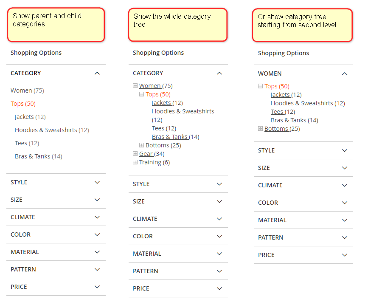Click the Hoodies & Sweatshirts link in the middle tree

pos(183,111)
